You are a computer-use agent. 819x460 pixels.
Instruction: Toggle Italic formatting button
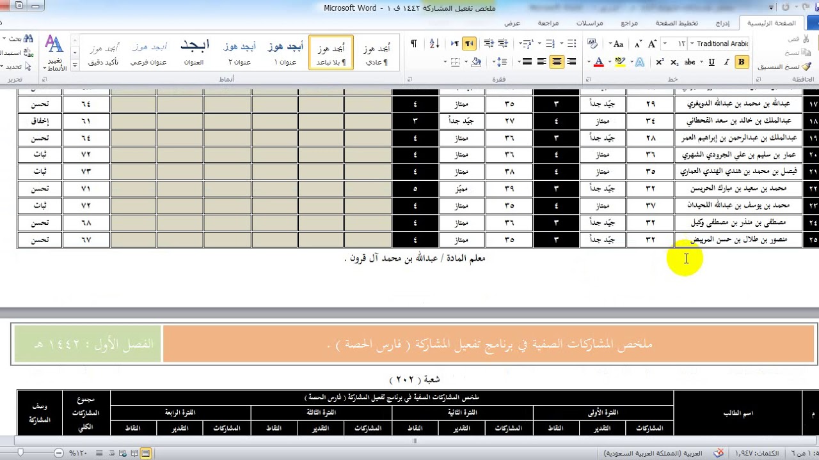pos(726,62)
